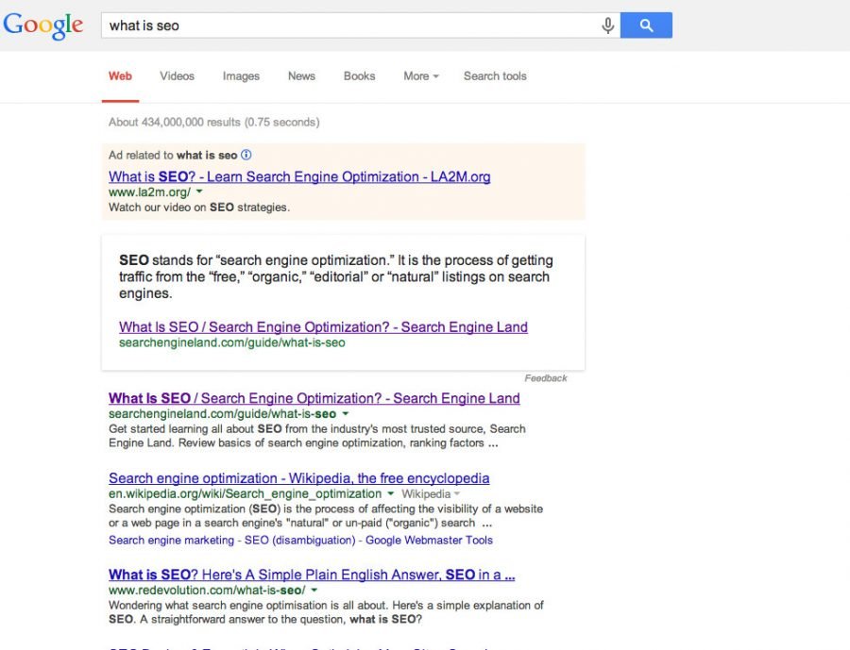Screen dimensions: 850x650
Task: Select the Web tab
Action: (x=120, y=76)
